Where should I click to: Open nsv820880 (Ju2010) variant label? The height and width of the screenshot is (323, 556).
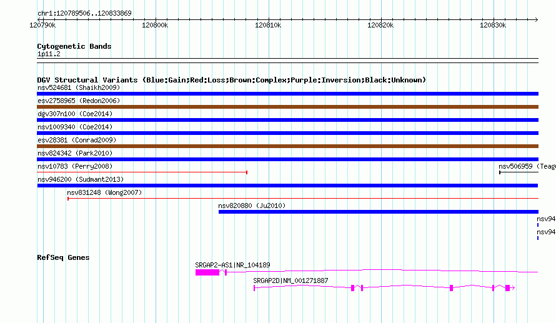coord(252,206)
